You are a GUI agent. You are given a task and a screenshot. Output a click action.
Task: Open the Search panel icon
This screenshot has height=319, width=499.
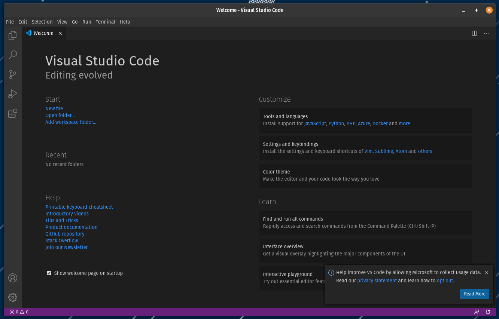point(12,55)
